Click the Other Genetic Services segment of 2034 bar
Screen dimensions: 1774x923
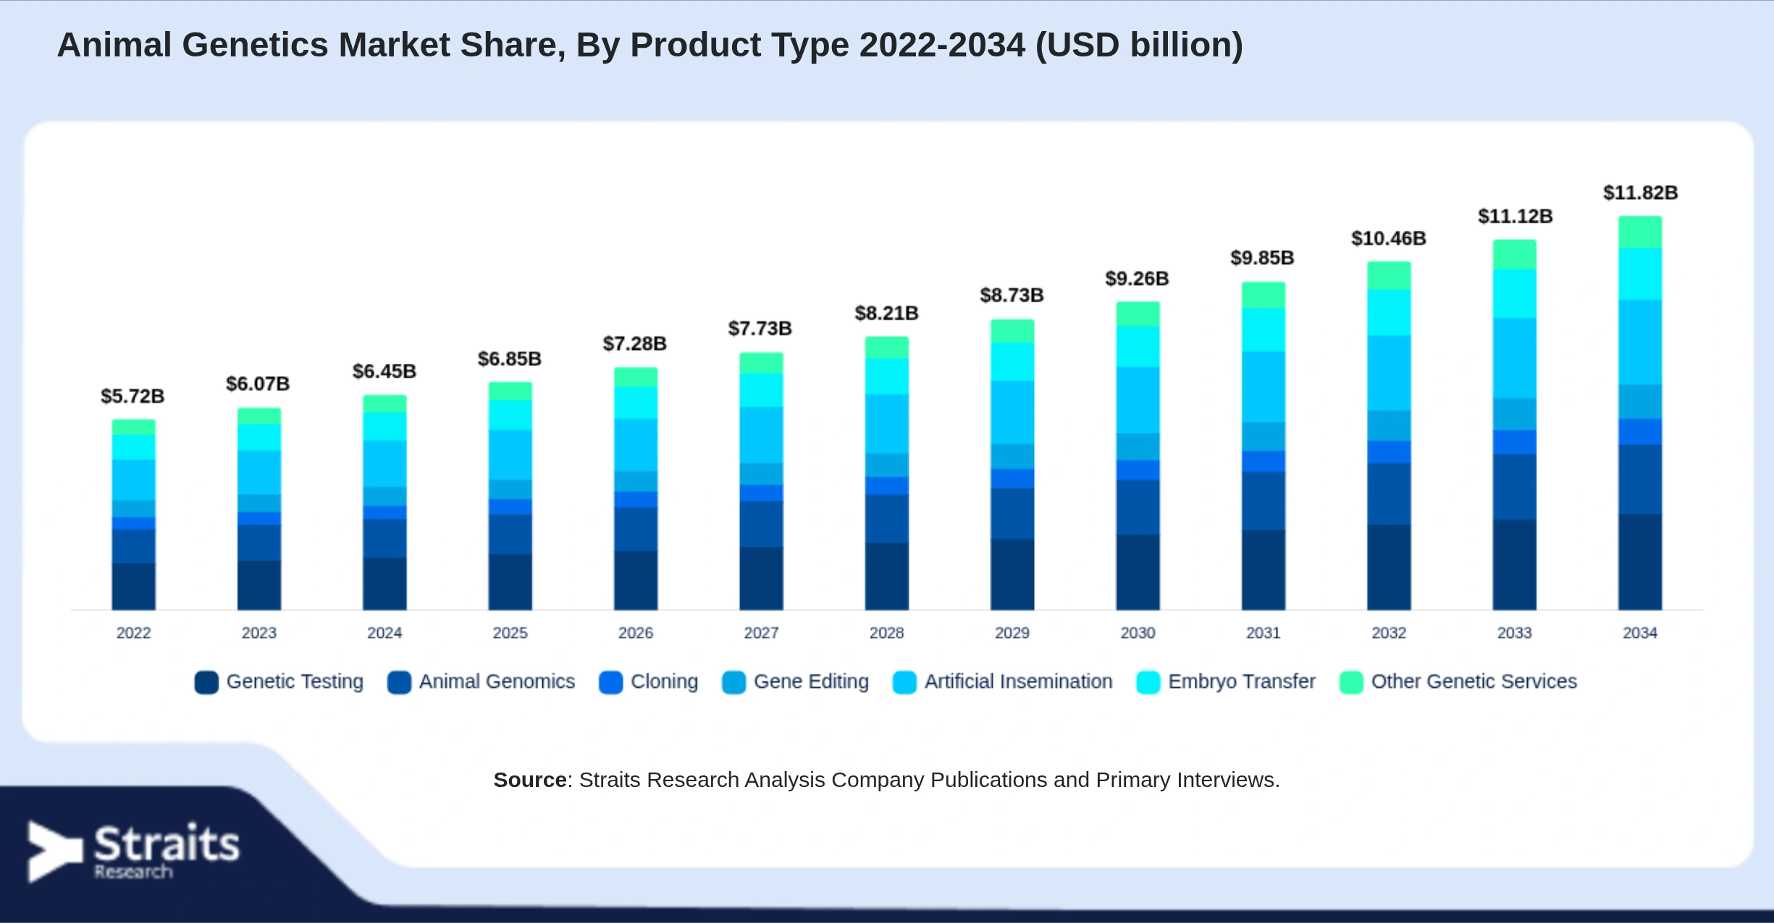[x=1640, y=232]
